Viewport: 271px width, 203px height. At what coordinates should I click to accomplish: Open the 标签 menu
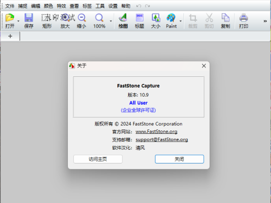tap(87, 6)
